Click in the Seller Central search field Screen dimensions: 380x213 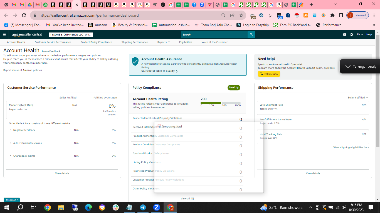click(x=214, y=35)
